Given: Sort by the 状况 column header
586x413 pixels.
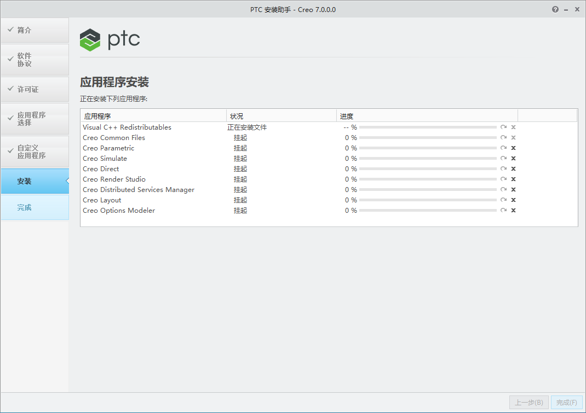Looking at the screenshot, I should coord(281,116).
